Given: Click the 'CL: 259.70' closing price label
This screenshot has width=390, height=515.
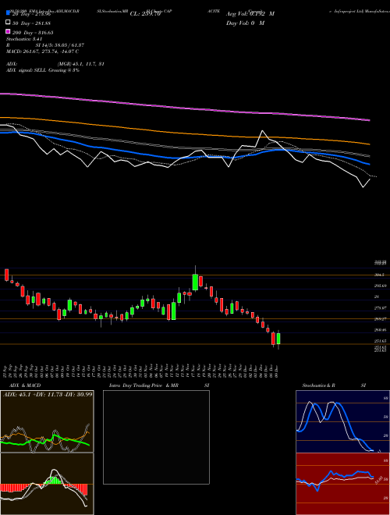Looking at the screenshot, I should point(145,14).
